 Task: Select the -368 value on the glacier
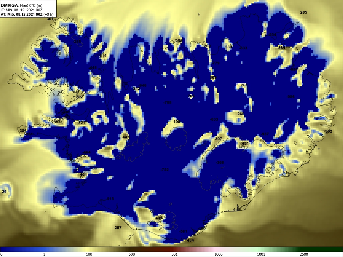[x=220, y=162]
